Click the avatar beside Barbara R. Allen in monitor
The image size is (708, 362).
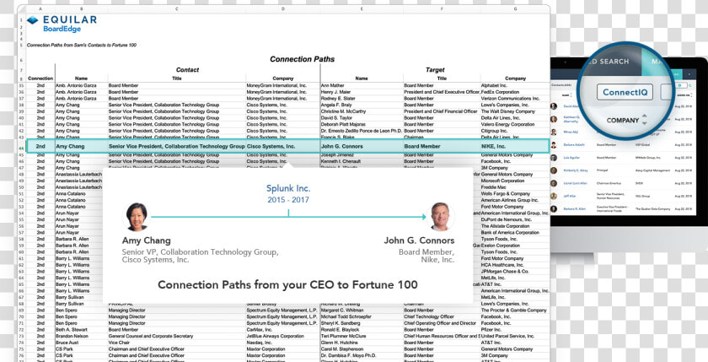554,208
